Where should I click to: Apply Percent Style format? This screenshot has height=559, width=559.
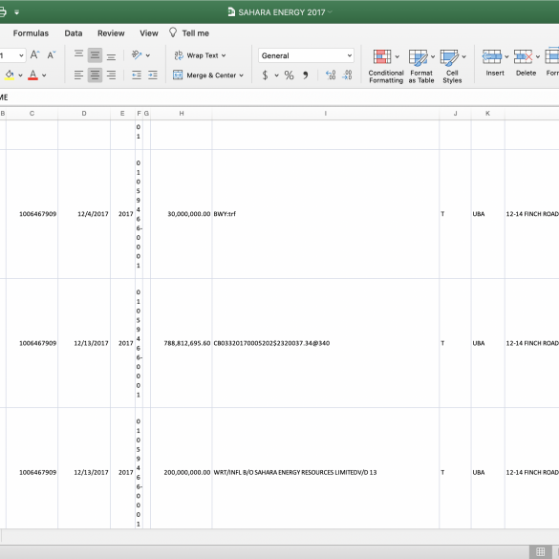pyautogui.click(x=289, y=75)
